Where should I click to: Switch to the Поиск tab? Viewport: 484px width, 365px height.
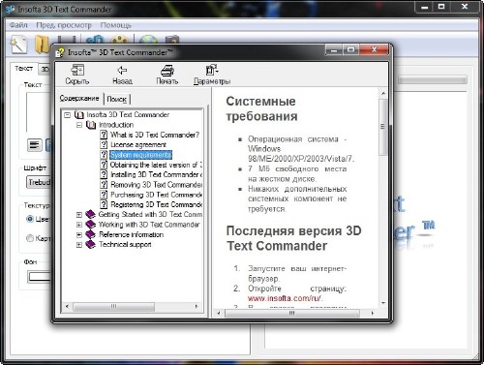117,99
